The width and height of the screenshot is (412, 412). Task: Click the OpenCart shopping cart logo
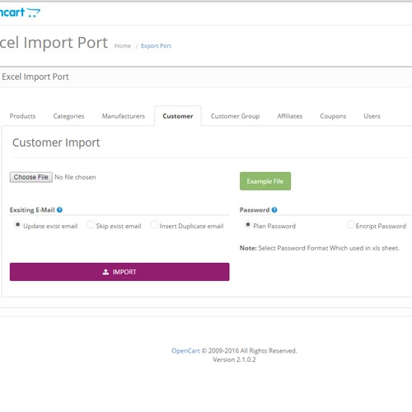pos(20,12)
